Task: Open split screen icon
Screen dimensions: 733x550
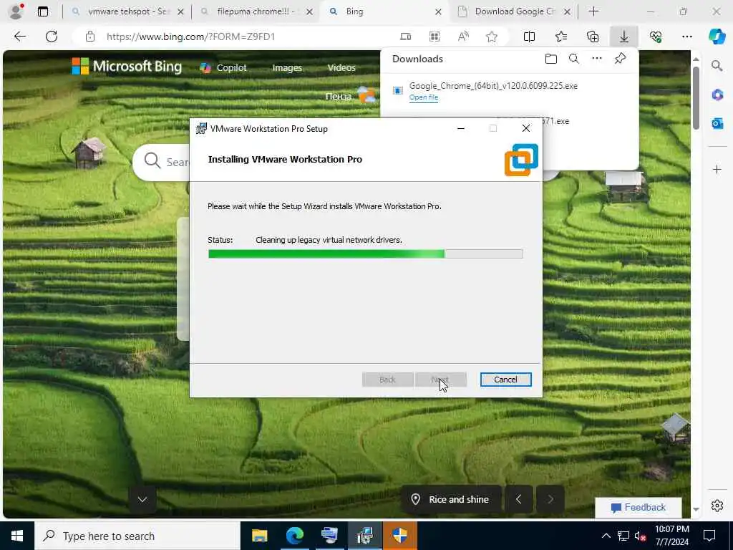Action: click(529, 37)
